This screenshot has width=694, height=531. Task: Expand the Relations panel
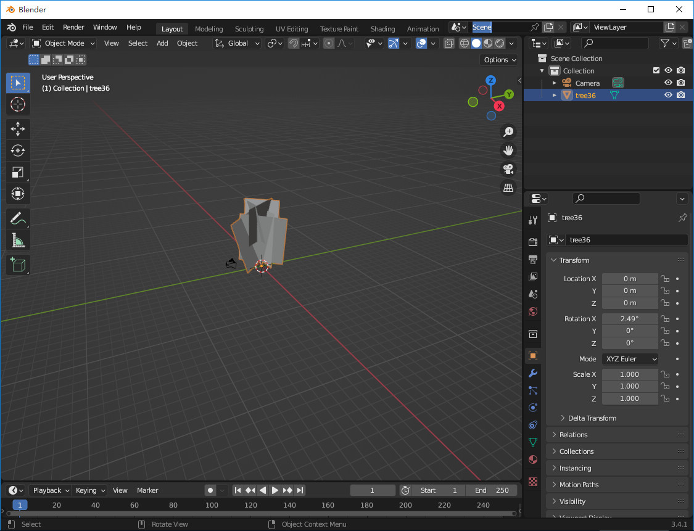point(573,435)
